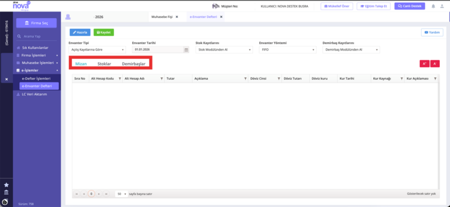Viewport: 450px width, 207px height.
Task: Filter the Döviz Cinsi column
Action: (x=279, y=79)
